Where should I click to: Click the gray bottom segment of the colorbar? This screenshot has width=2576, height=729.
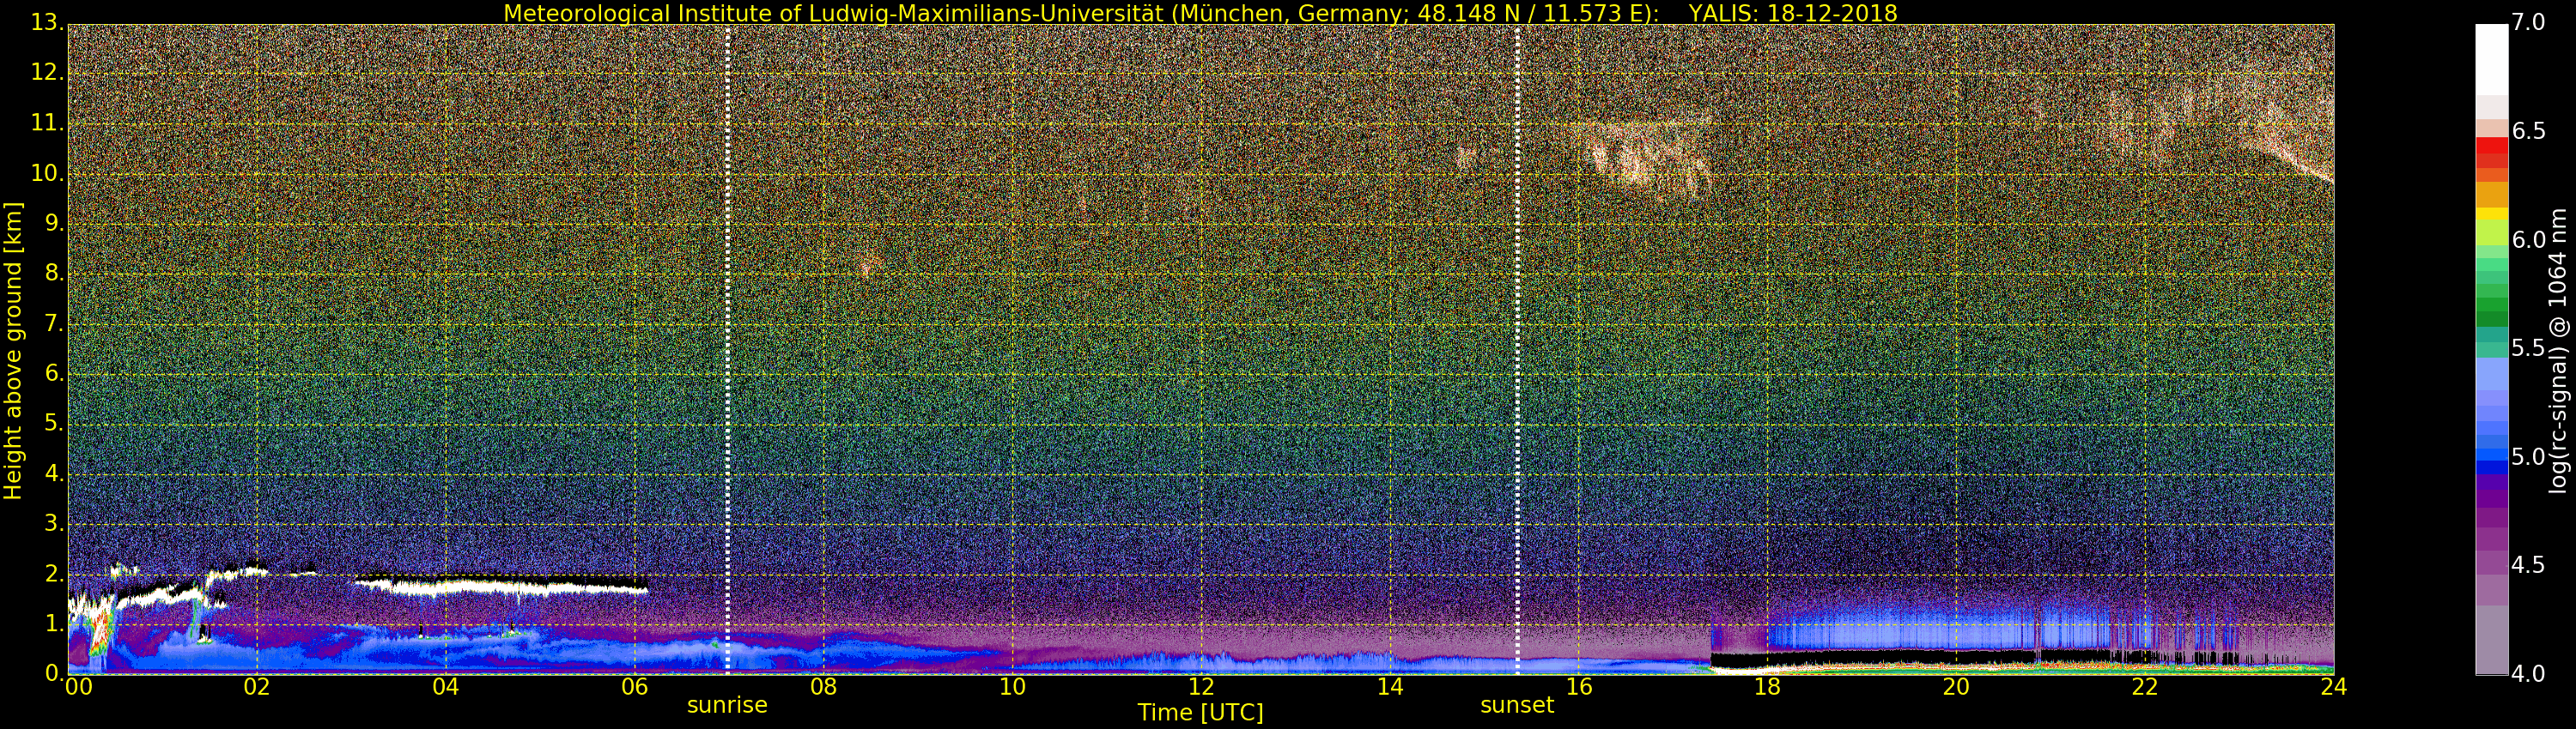pos(2491,640)
